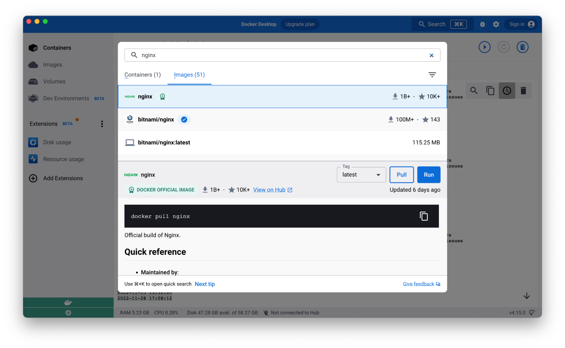Image resolution: width=565 pixels, height=348 pixels.
Task: Click the Run button for nginx image
Action: tap(428, 174)
